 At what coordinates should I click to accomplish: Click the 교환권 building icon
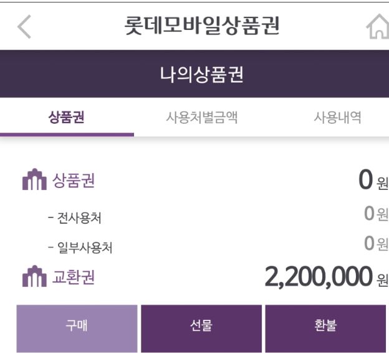(34, 277)
